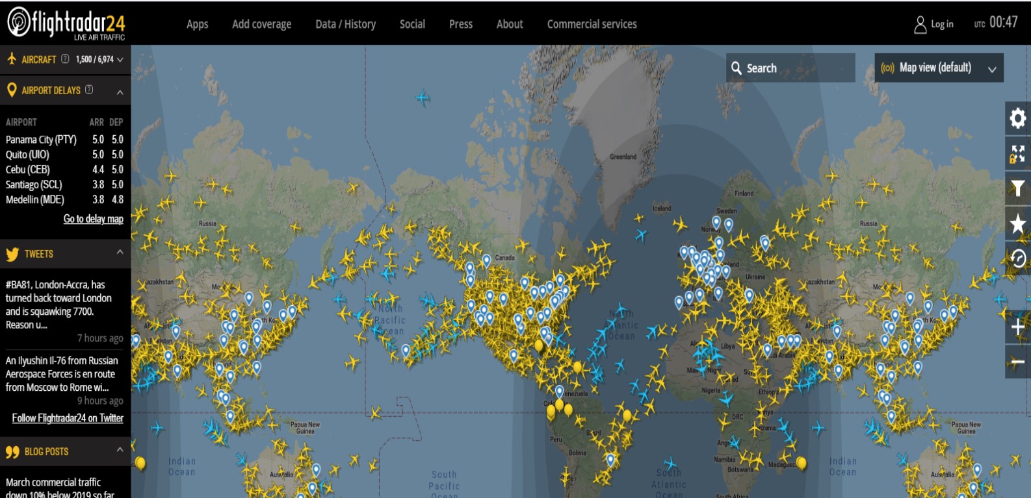Click the '7 hours ago' tweet timestamp
The image size is (1031, 498).
(100, 338)
